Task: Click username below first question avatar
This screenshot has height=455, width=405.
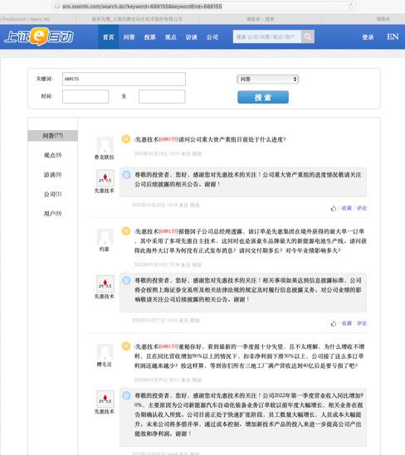Action: (104, 157)
